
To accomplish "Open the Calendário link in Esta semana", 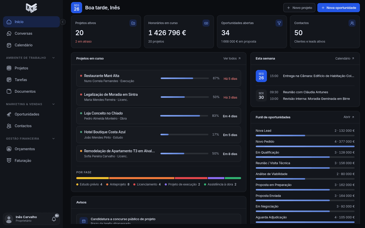I will (345, 59).
